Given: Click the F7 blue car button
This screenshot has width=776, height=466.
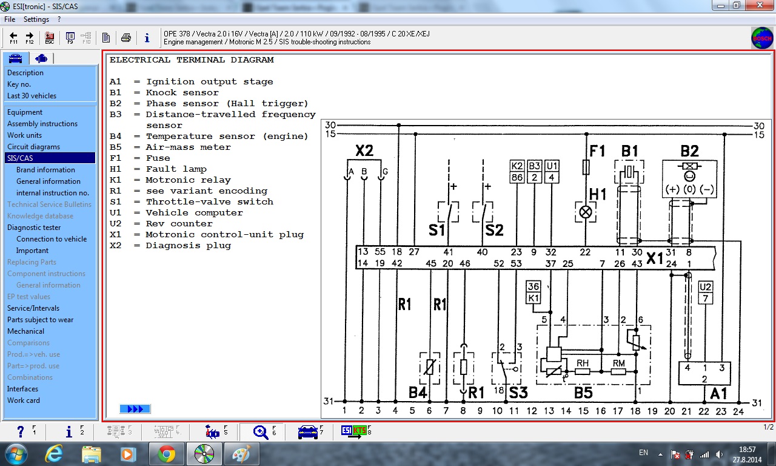Looking at the screenshot, I should coord(312,431).
